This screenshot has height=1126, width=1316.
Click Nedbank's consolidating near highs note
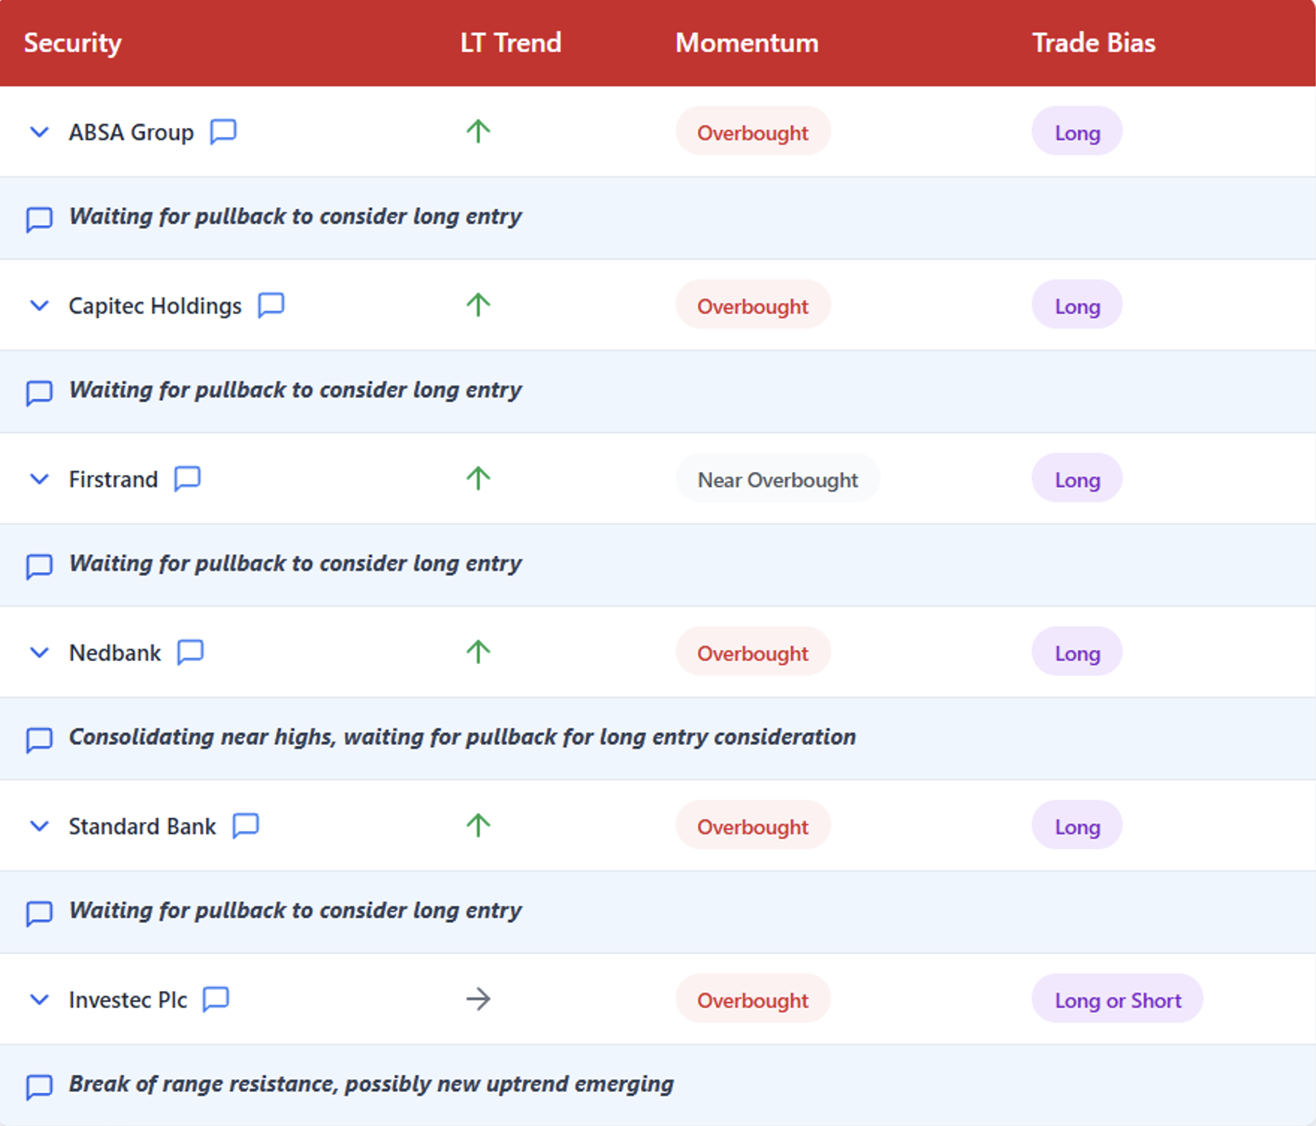tap(462, 737)
